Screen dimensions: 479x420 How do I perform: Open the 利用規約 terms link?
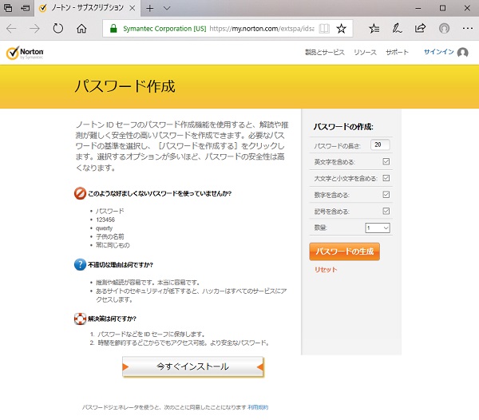point(258,407)
